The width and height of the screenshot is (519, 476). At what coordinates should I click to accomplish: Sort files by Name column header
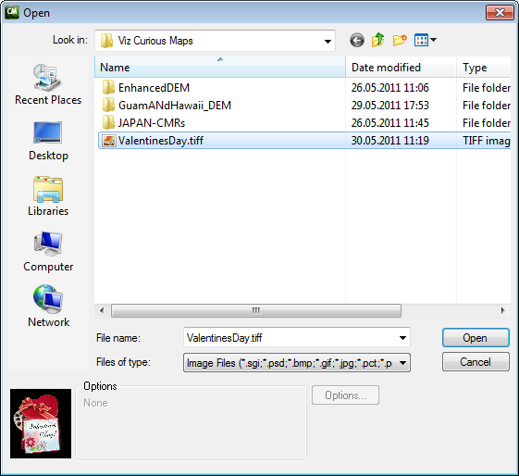coord(220,68)
